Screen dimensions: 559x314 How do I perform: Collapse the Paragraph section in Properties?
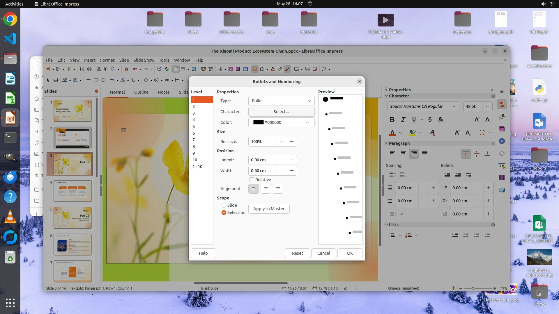pyautogui.click(x=387, y=143)
